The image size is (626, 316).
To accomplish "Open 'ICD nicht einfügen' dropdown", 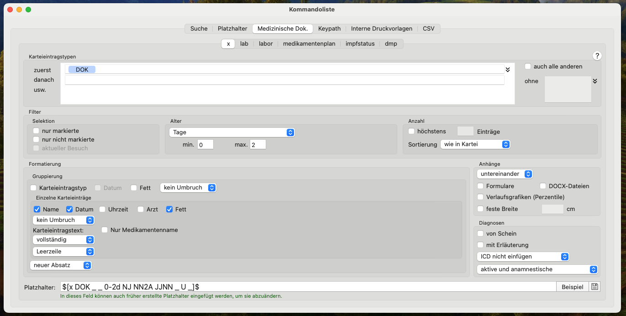I will click(523, 256).
